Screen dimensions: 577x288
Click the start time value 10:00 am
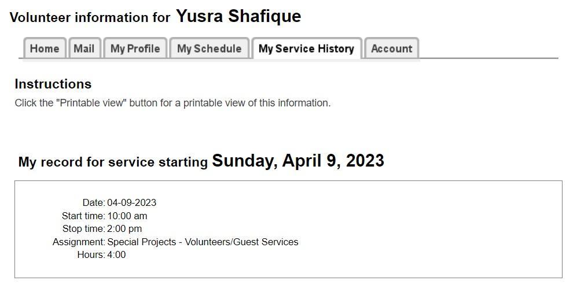click(x=127, y=216)
